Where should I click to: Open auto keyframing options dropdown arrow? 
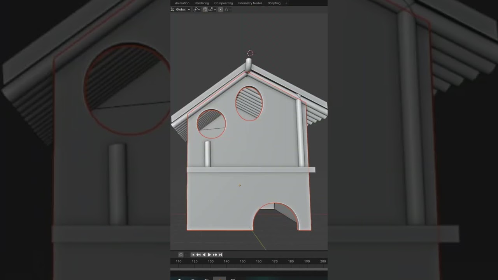(x=186, y=255)
